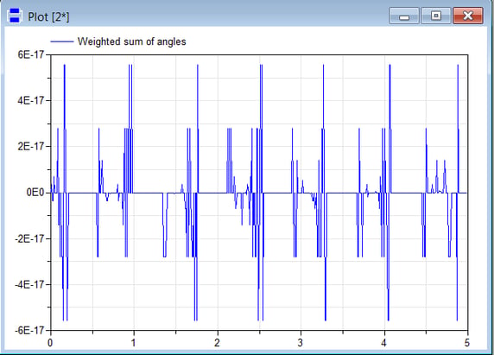Minimize the Plot [2*] window
This screenshot has height=355, width=494.
tap(404, 16)
